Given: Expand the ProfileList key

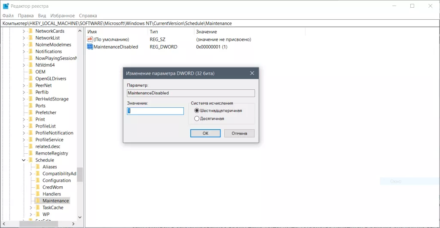Looking at the screenshot, I should click(24, 126).
